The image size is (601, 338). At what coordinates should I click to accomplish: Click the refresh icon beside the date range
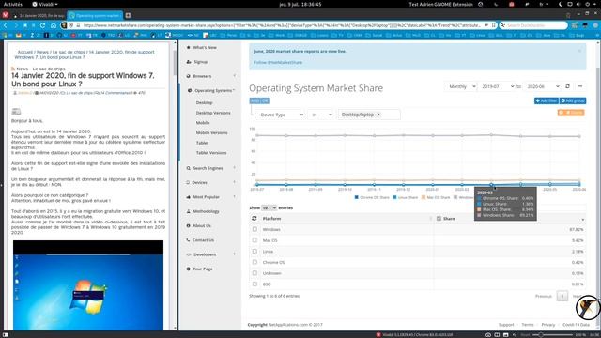567,86
